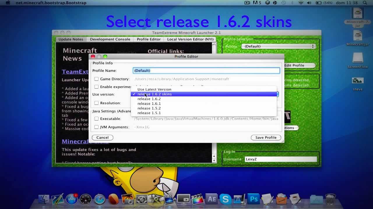Open the Trash in the dock

pyautogui.click(x=330, y=199)
